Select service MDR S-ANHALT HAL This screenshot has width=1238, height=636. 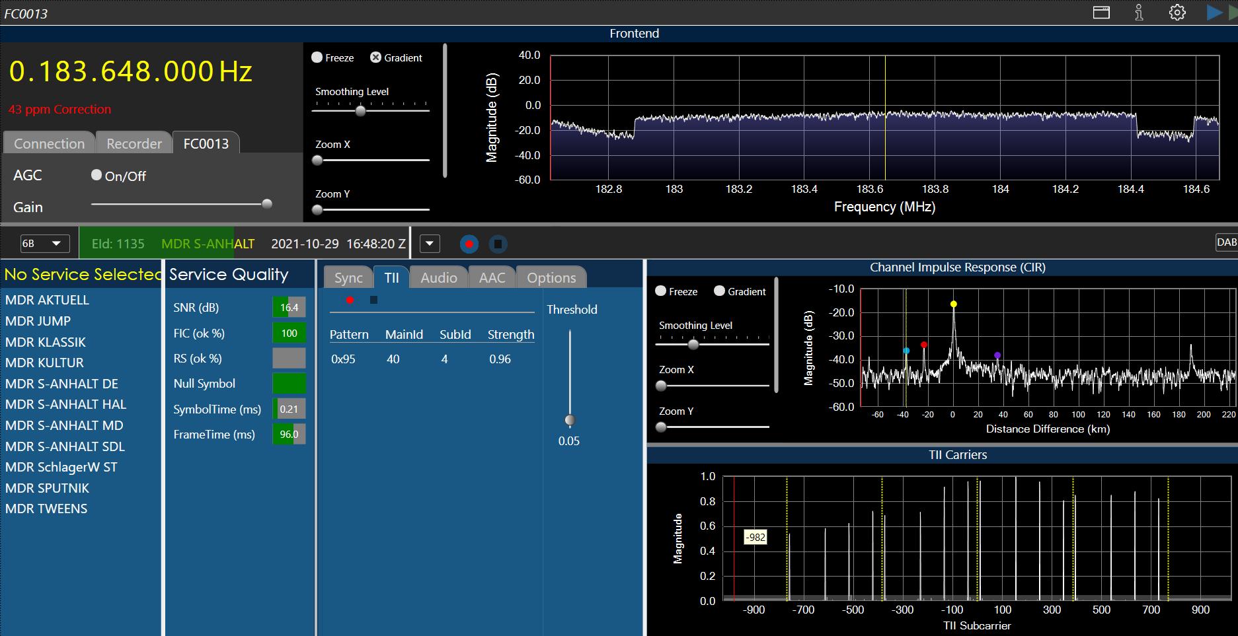[65, 404]
